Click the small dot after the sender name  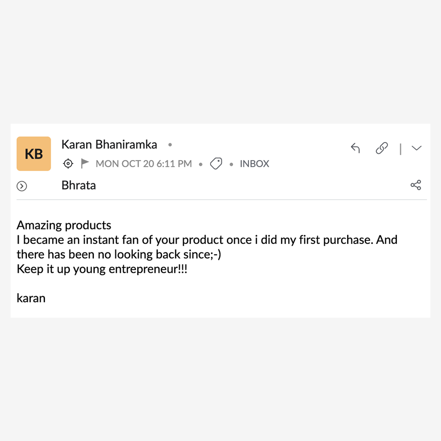[170, 145]
